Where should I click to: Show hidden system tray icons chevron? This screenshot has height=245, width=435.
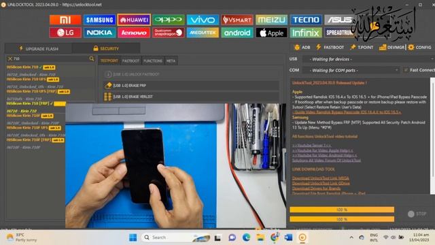point(351,238)
